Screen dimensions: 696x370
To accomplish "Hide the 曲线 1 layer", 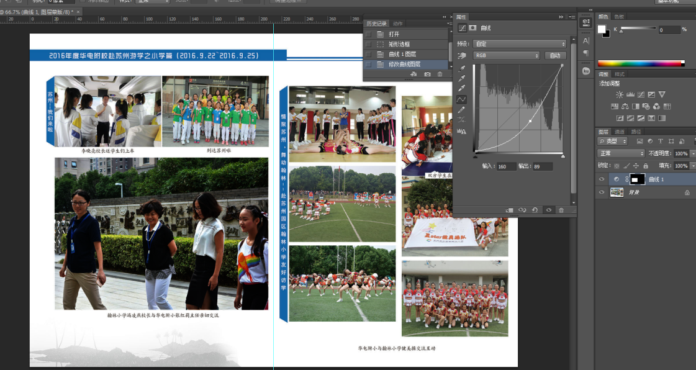I will coord(602,179).
